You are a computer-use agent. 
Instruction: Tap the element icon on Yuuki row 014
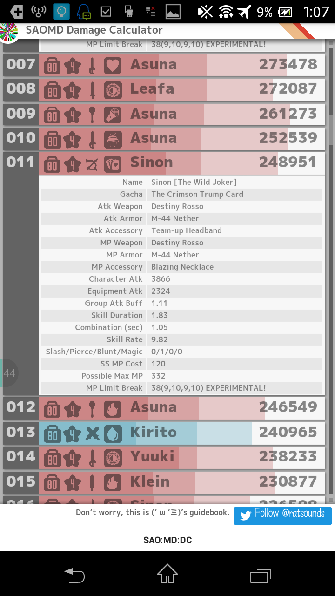[x=113, y=457]
